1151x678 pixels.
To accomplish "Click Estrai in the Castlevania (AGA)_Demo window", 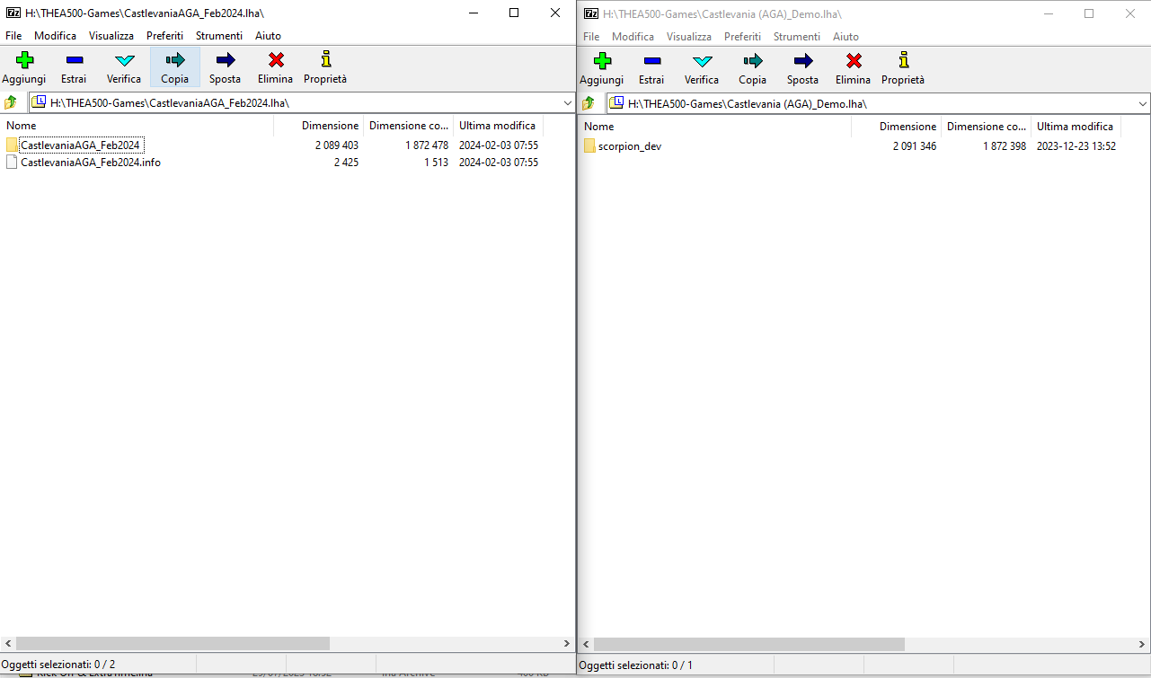I will [x=651, y=68].
